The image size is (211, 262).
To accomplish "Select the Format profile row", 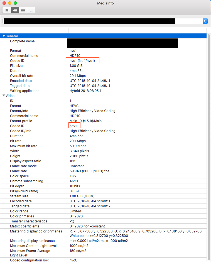I will [x=21, y=121].
